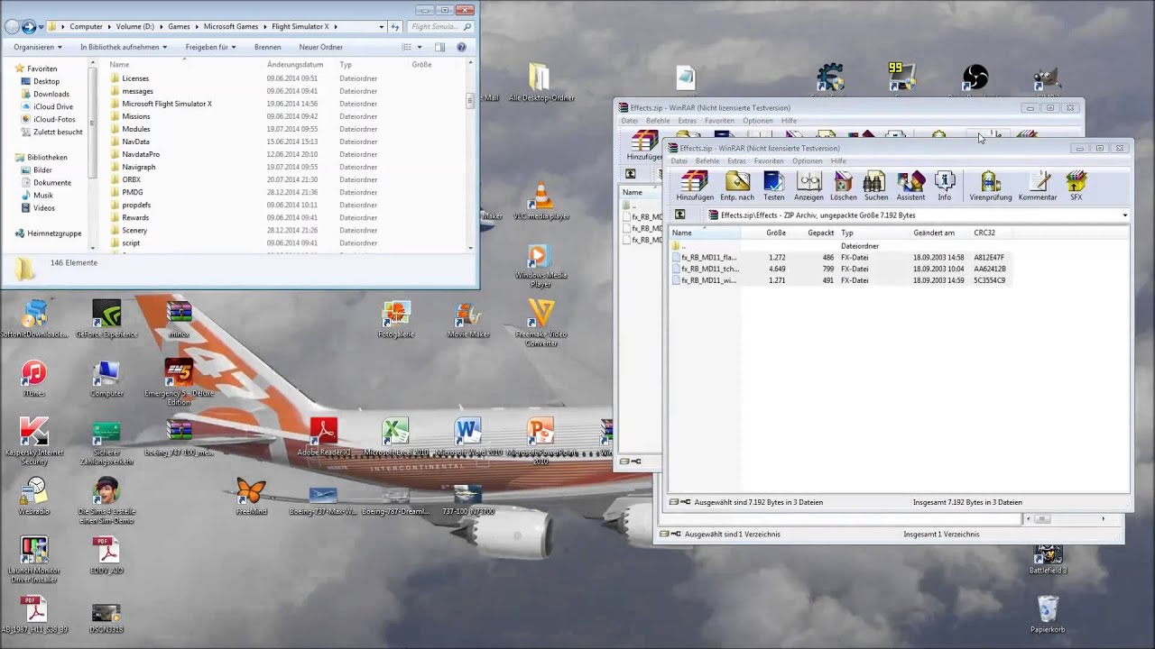Image resolution: width=1155 pixels, height=649 pixels.
Task: Open Microsoft Word 2010 desktop icon
Action: [467, 437]
